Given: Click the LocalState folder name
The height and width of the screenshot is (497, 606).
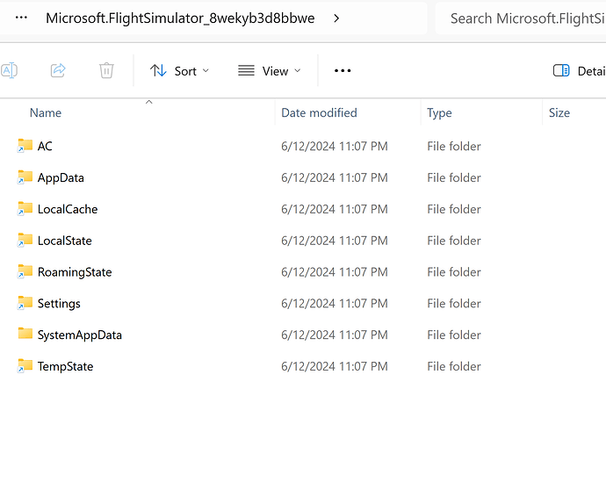Looking at the screenshot, I should point(64,241).
